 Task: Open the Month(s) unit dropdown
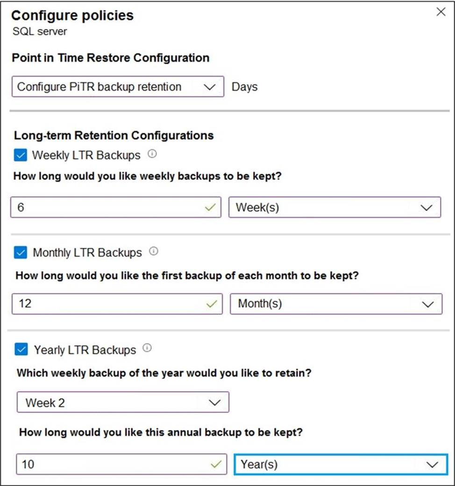click(335, 304)
